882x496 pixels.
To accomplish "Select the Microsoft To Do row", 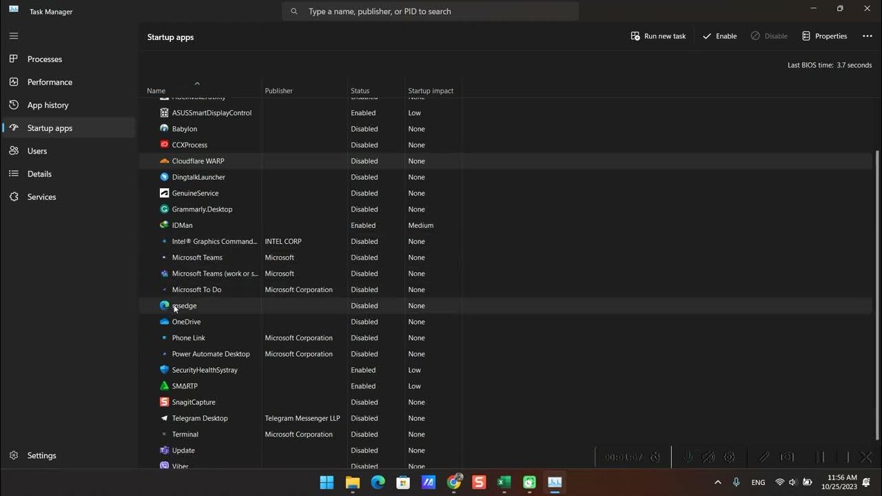I will 506,289.
